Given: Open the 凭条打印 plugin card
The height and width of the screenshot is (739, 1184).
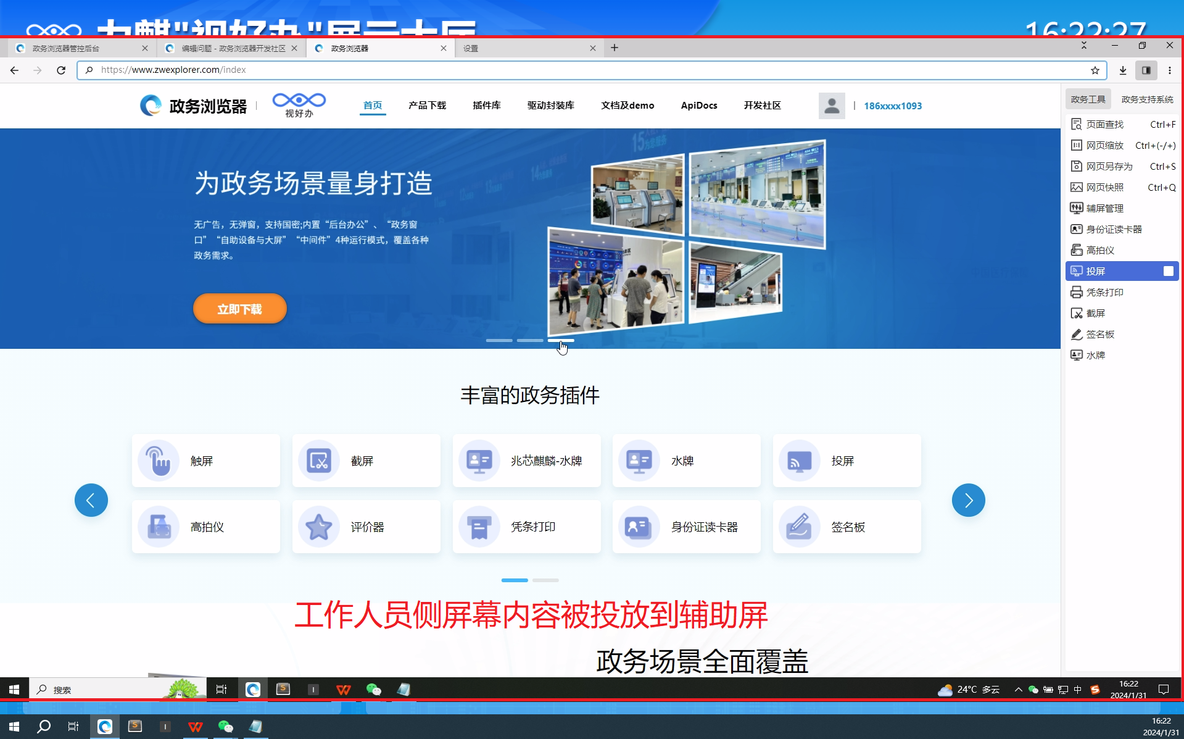Looking at the screenshot, I should 527,527.
